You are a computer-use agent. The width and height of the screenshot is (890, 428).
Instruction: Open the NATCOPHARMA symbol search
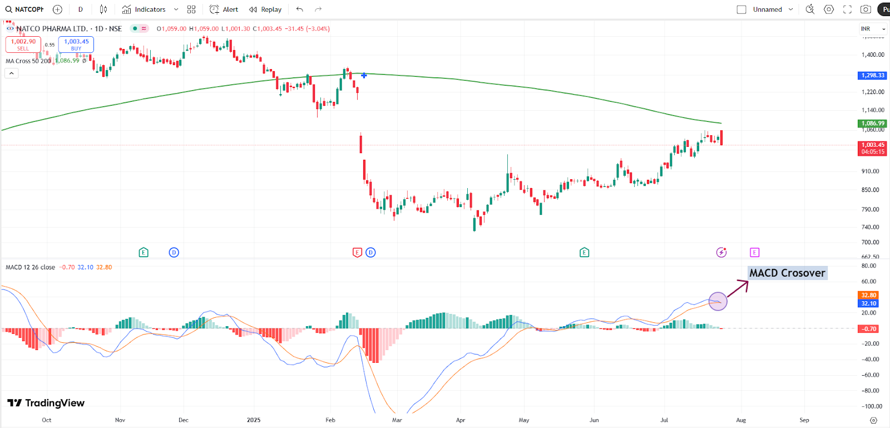tap(24, 9)
